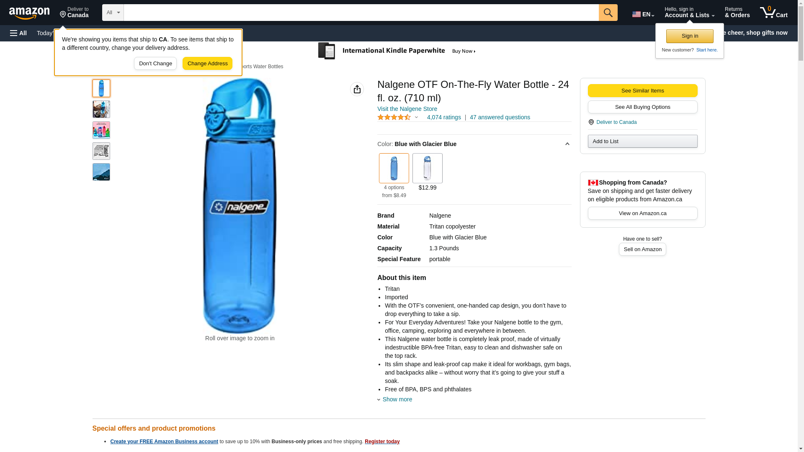Click the share icon beside the product image

[x=357, y=89]
